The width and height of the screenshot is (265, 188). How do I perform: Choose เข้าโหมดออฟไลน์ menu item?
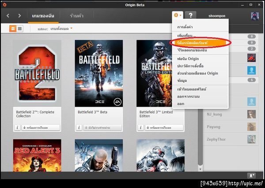pos(200,89)
